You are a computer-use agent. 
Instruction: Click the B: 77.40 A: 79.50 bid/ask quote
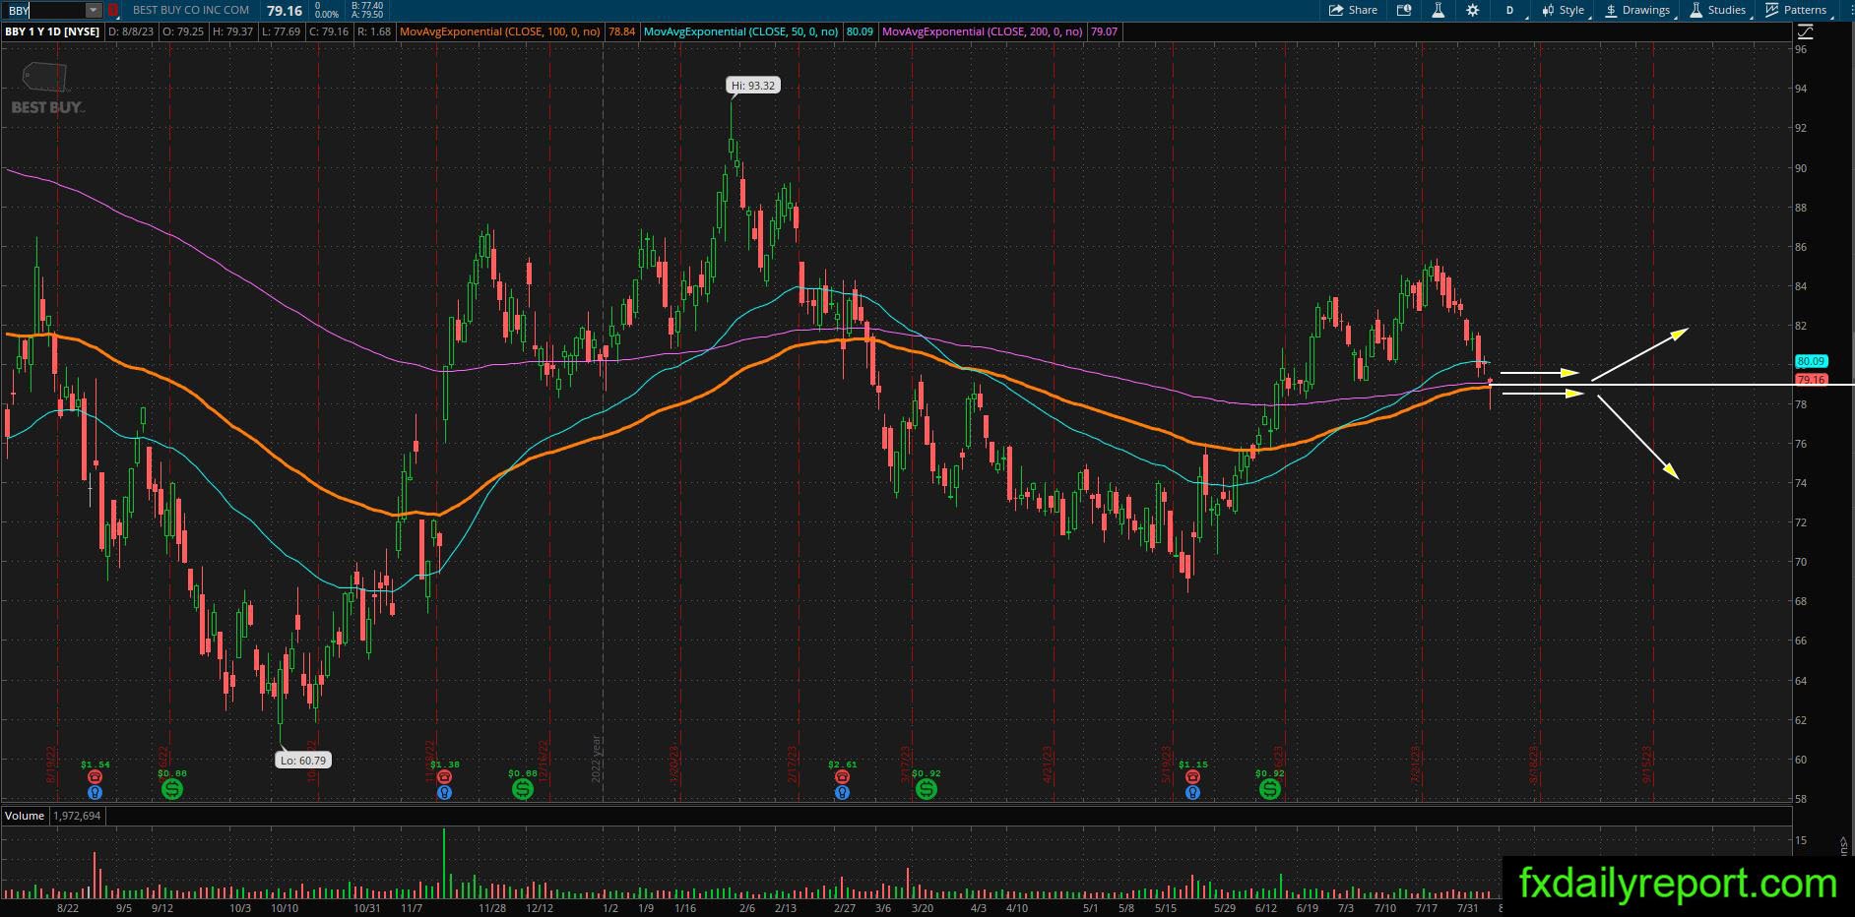tap(367, 10)
